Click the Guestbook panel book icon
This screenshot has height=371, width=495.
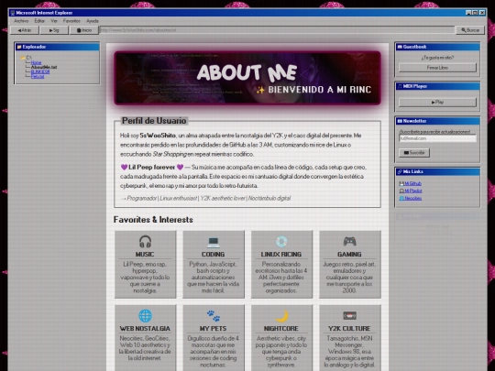tap(400, 47)
